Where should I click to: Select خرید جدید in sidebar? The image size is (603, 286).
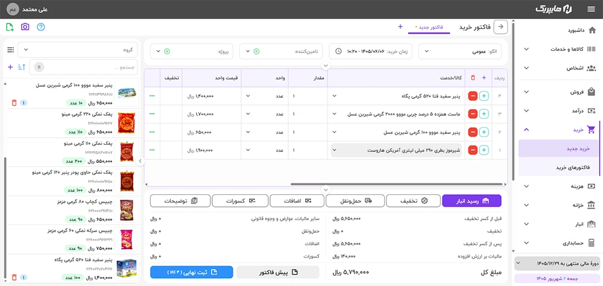tap(559, 148)
